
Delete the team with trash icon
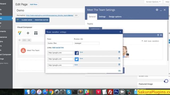(158, 35)
